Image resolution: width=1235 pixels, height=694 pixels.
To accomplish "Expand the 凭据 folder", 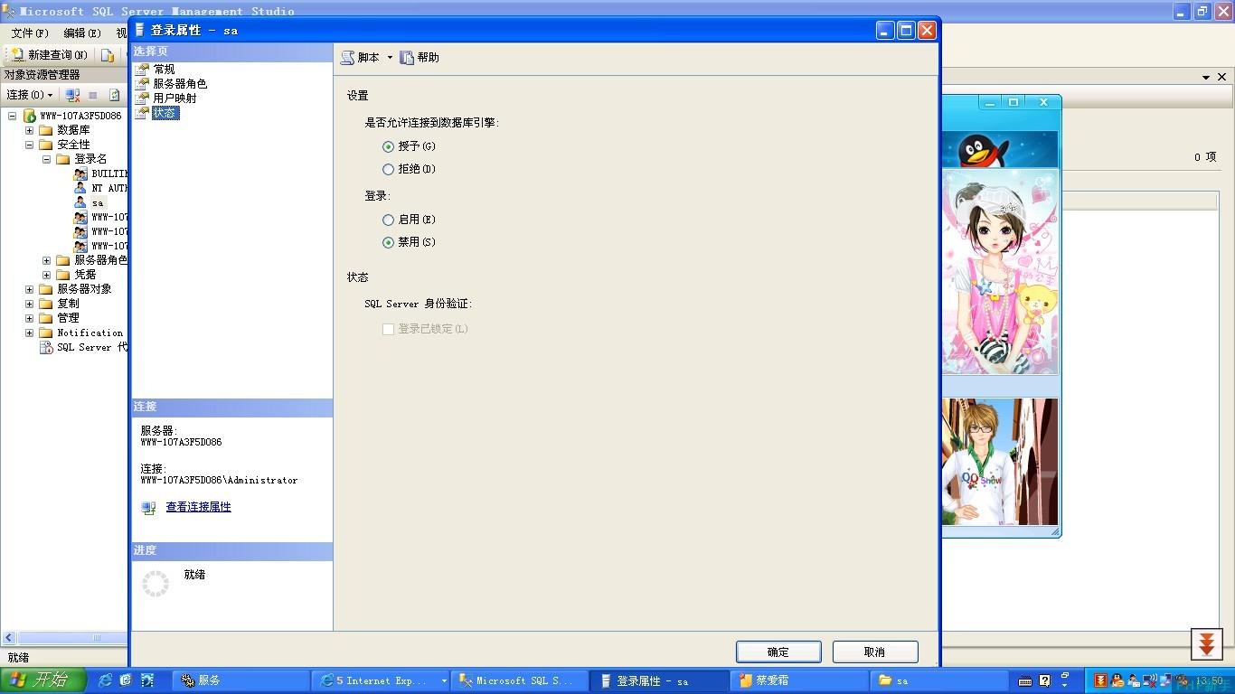I will coord(47,275).
